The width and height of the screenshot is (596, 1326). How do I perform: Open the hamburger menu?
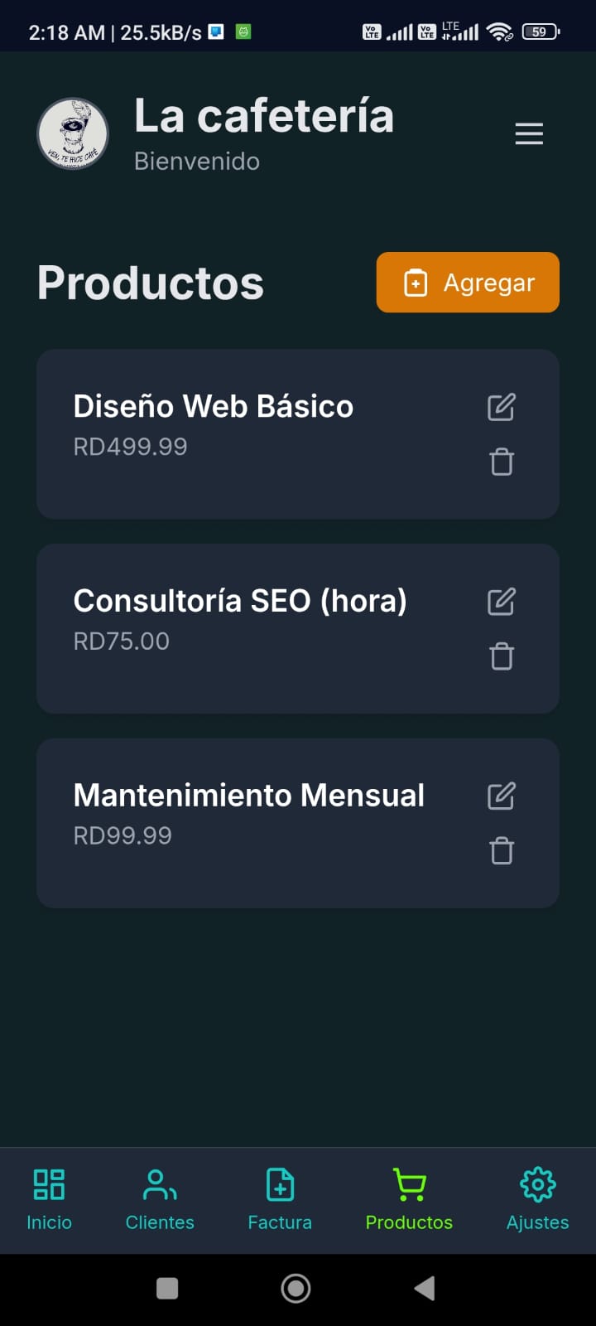[529, 133]
